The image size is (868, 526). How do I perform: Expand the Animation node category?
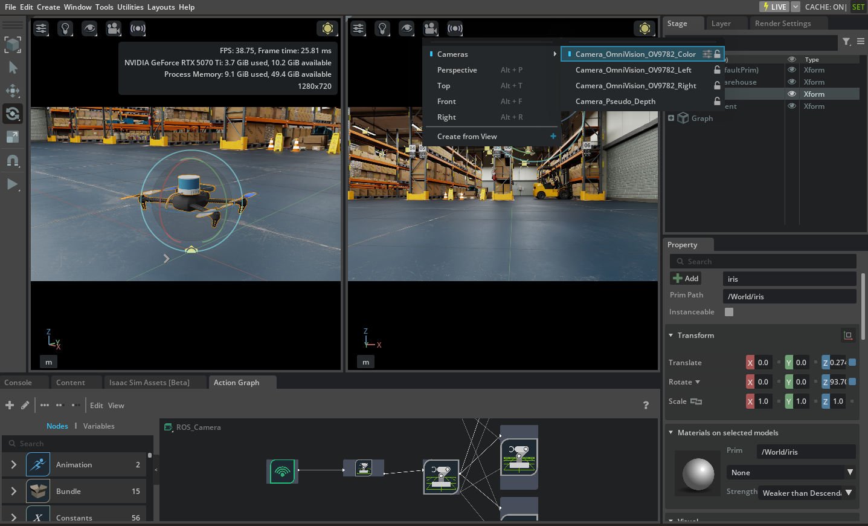(x=13, y=465)
